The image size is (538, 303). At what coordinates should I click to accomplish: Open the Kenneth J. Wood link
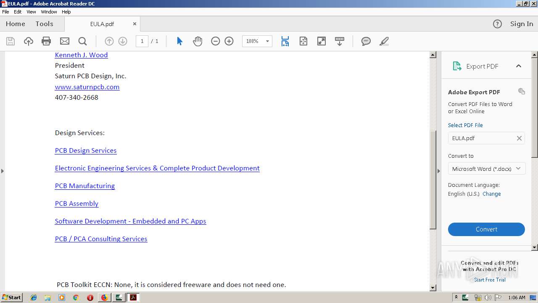pos(81,55)
